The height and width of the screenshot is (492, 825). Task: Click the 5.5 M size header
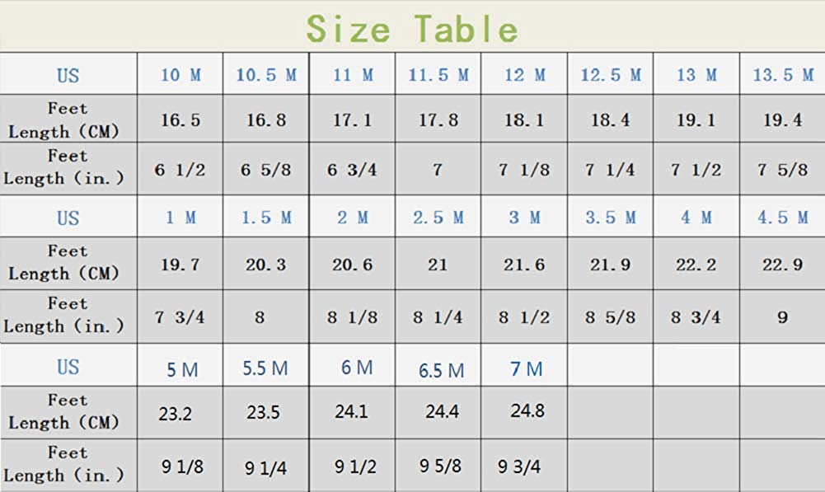[x=265, y=368]
